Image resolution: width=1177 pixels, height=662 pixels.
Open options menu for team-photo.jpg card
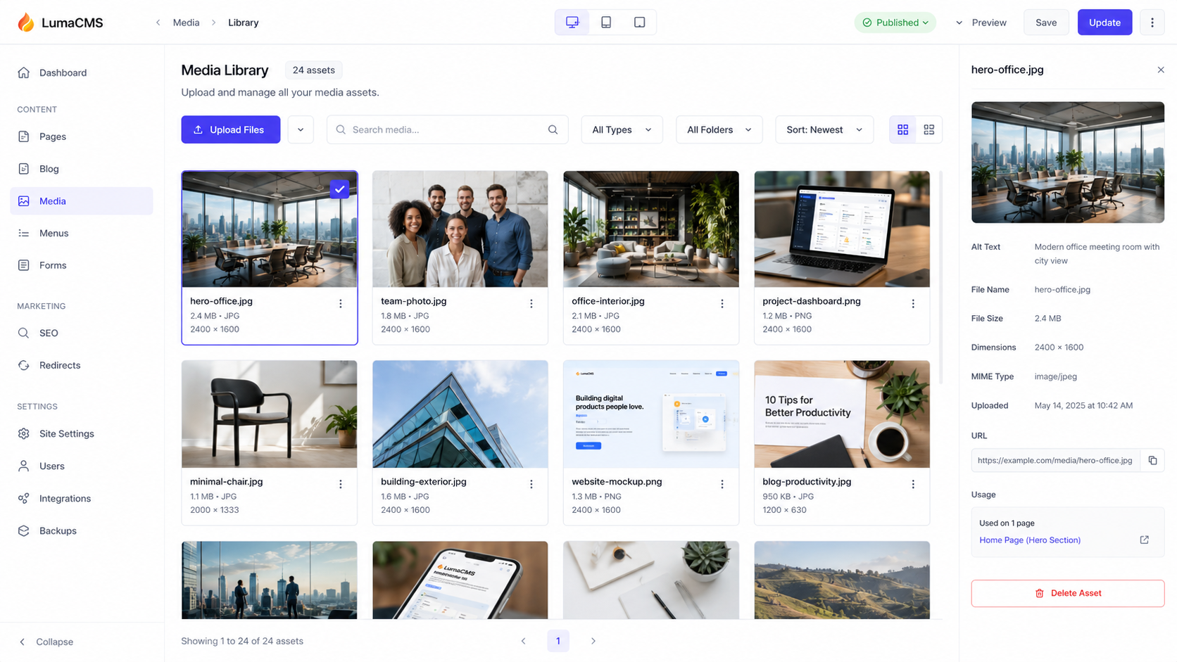[x=531, y=304]
